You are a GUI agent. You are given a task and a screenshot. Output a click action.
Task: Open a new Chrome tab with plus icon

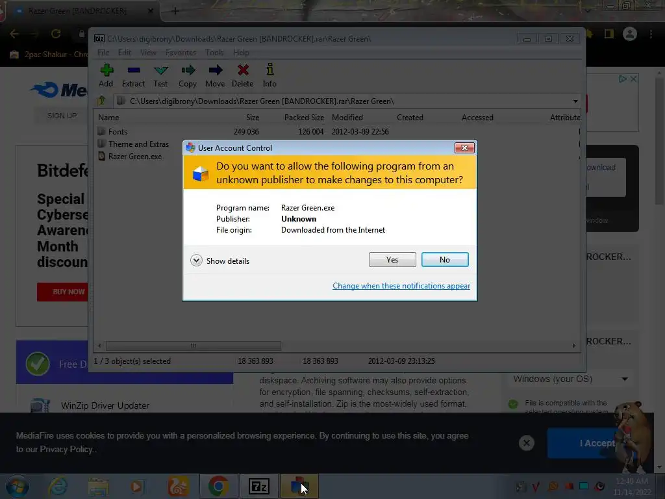(175, 11)
